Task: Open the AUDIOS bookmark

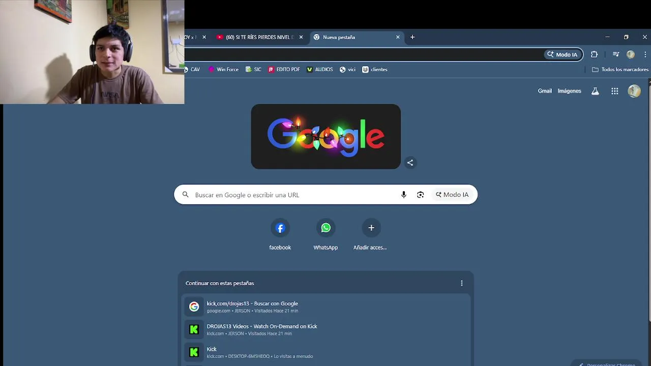Action: tap(320, 70)
